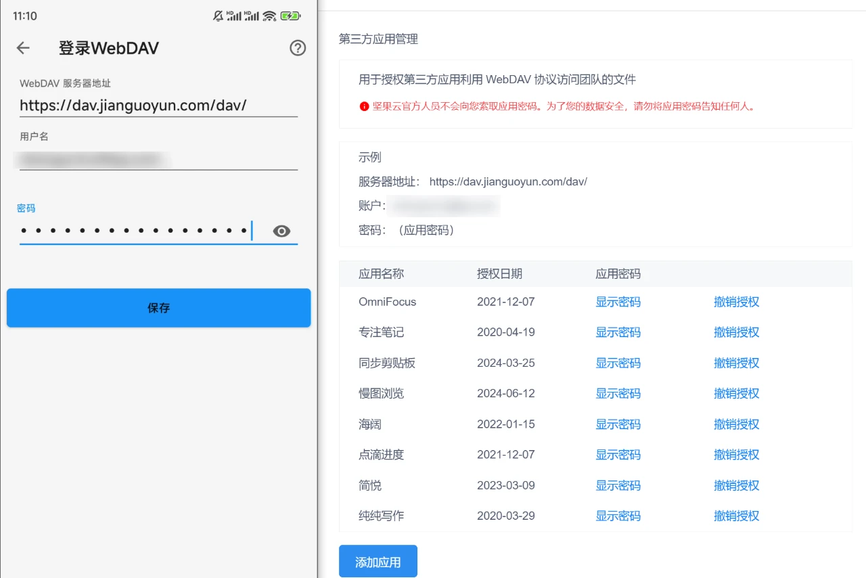This screenshot has width=866, height=578.
Task: Click the date 2024-03-25
Action: 506,363
